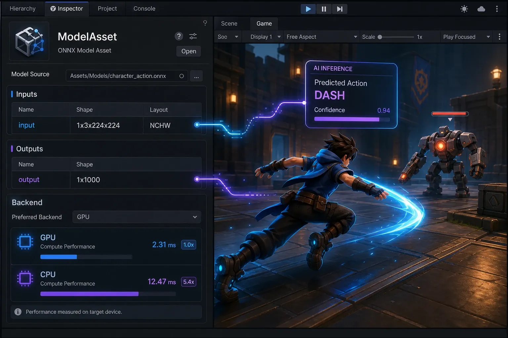Toggle lighting with the sun icon
508x338 pixels.
point(464,9)
